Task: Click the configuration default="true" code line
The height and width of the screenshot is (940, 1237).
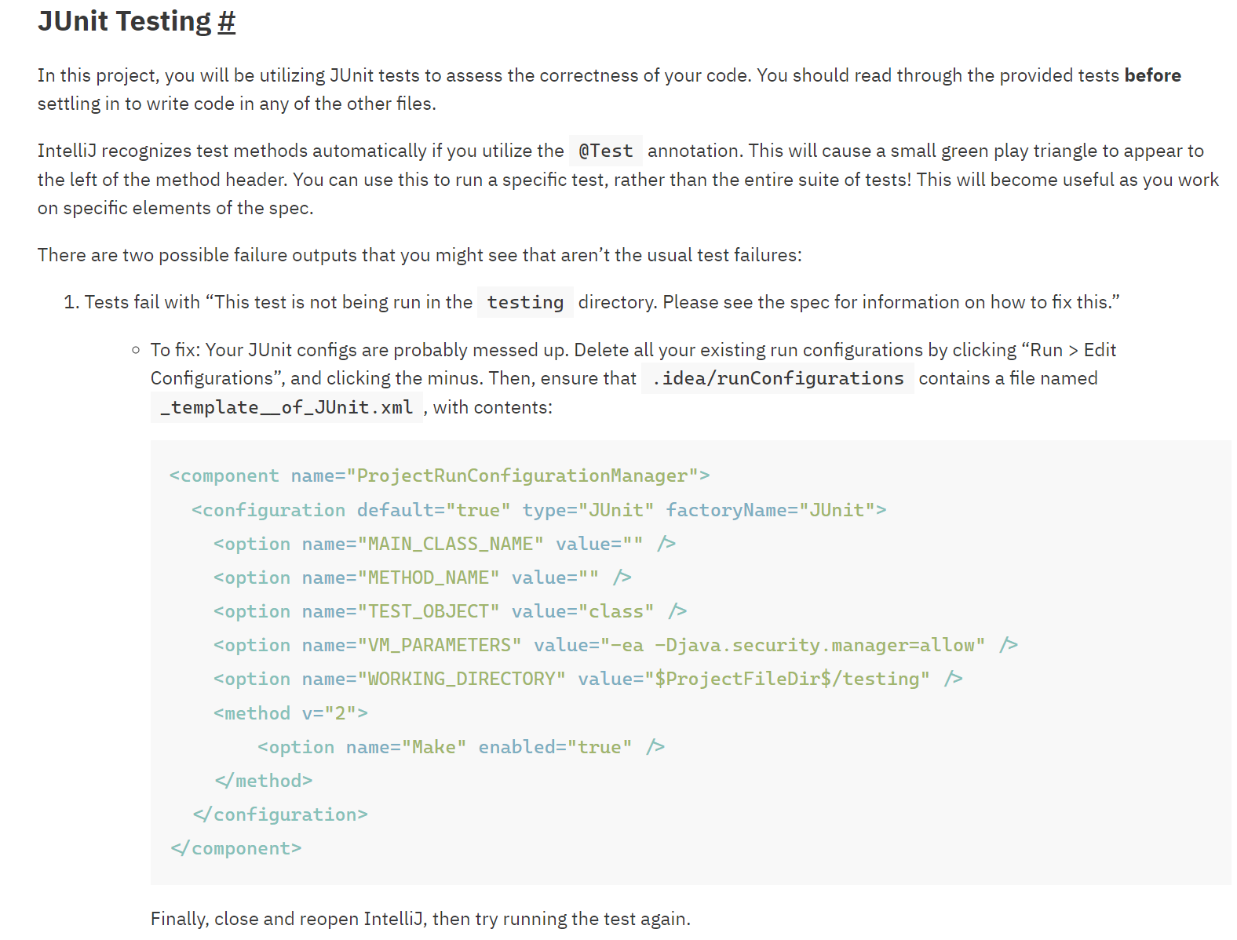Action: coord(538,510)
